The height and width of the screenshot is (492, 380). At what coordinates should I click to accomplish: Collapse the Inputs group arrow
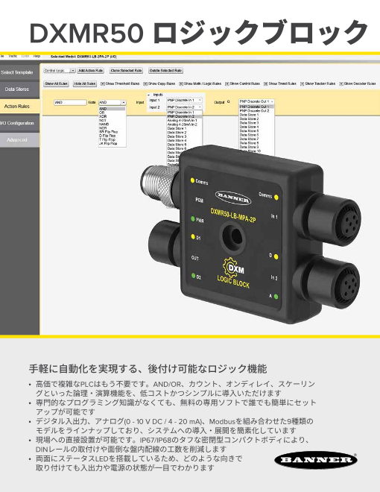[148, 95]
